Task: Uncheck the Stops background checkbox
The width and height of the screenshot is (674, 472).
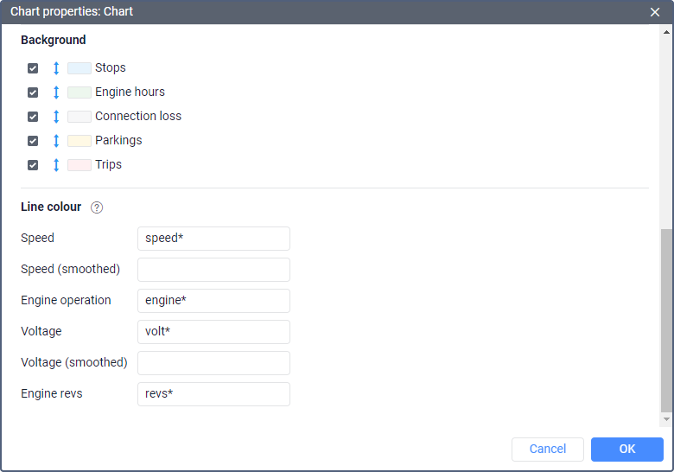Action: click(33, 68)
